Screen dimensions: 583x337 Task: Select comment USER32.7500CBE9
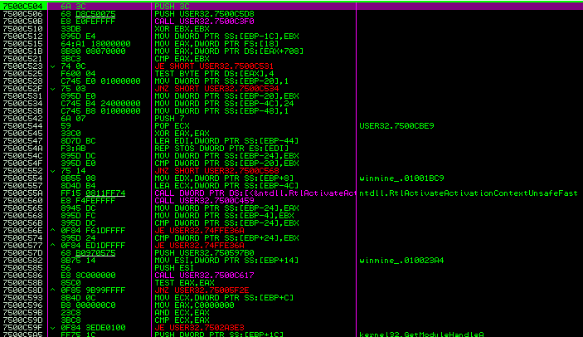(396, 125)
